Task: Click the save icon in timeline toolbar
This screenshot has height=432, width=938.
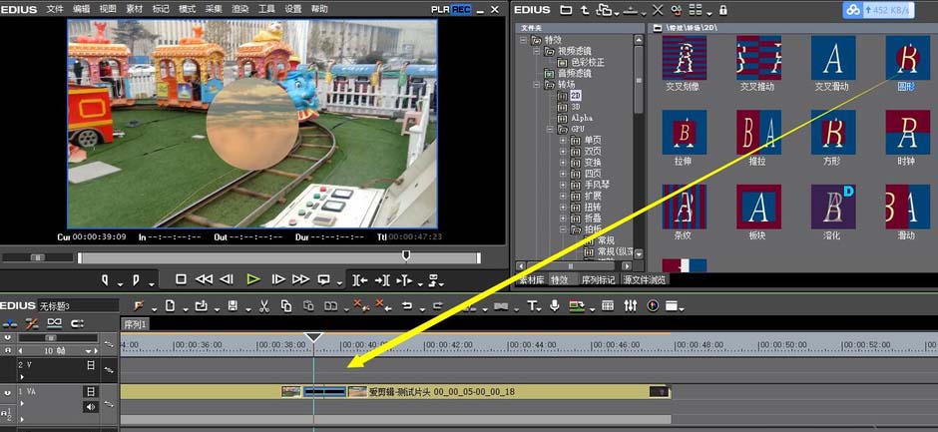Action: click(x=233, y=305)
